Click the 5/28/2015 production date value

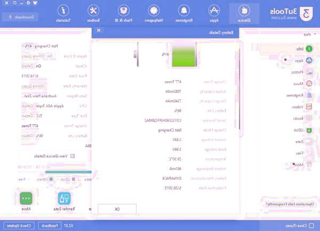(173, 188)
